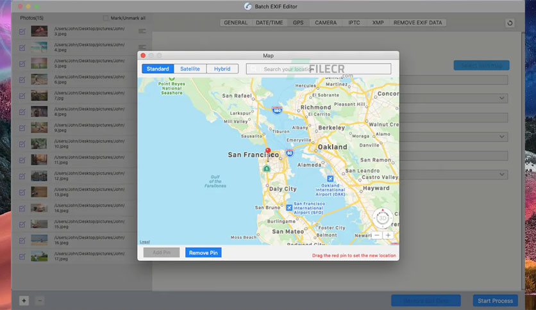The image size is (536, 310).
Task: Click the blue select from map button
Action: (482, 65)
